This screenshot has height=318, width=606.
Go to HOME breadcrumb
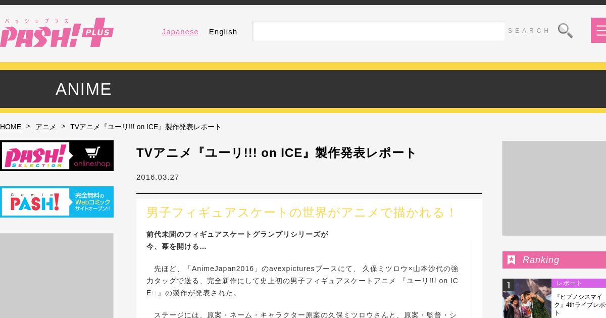(x=11, y=127)
